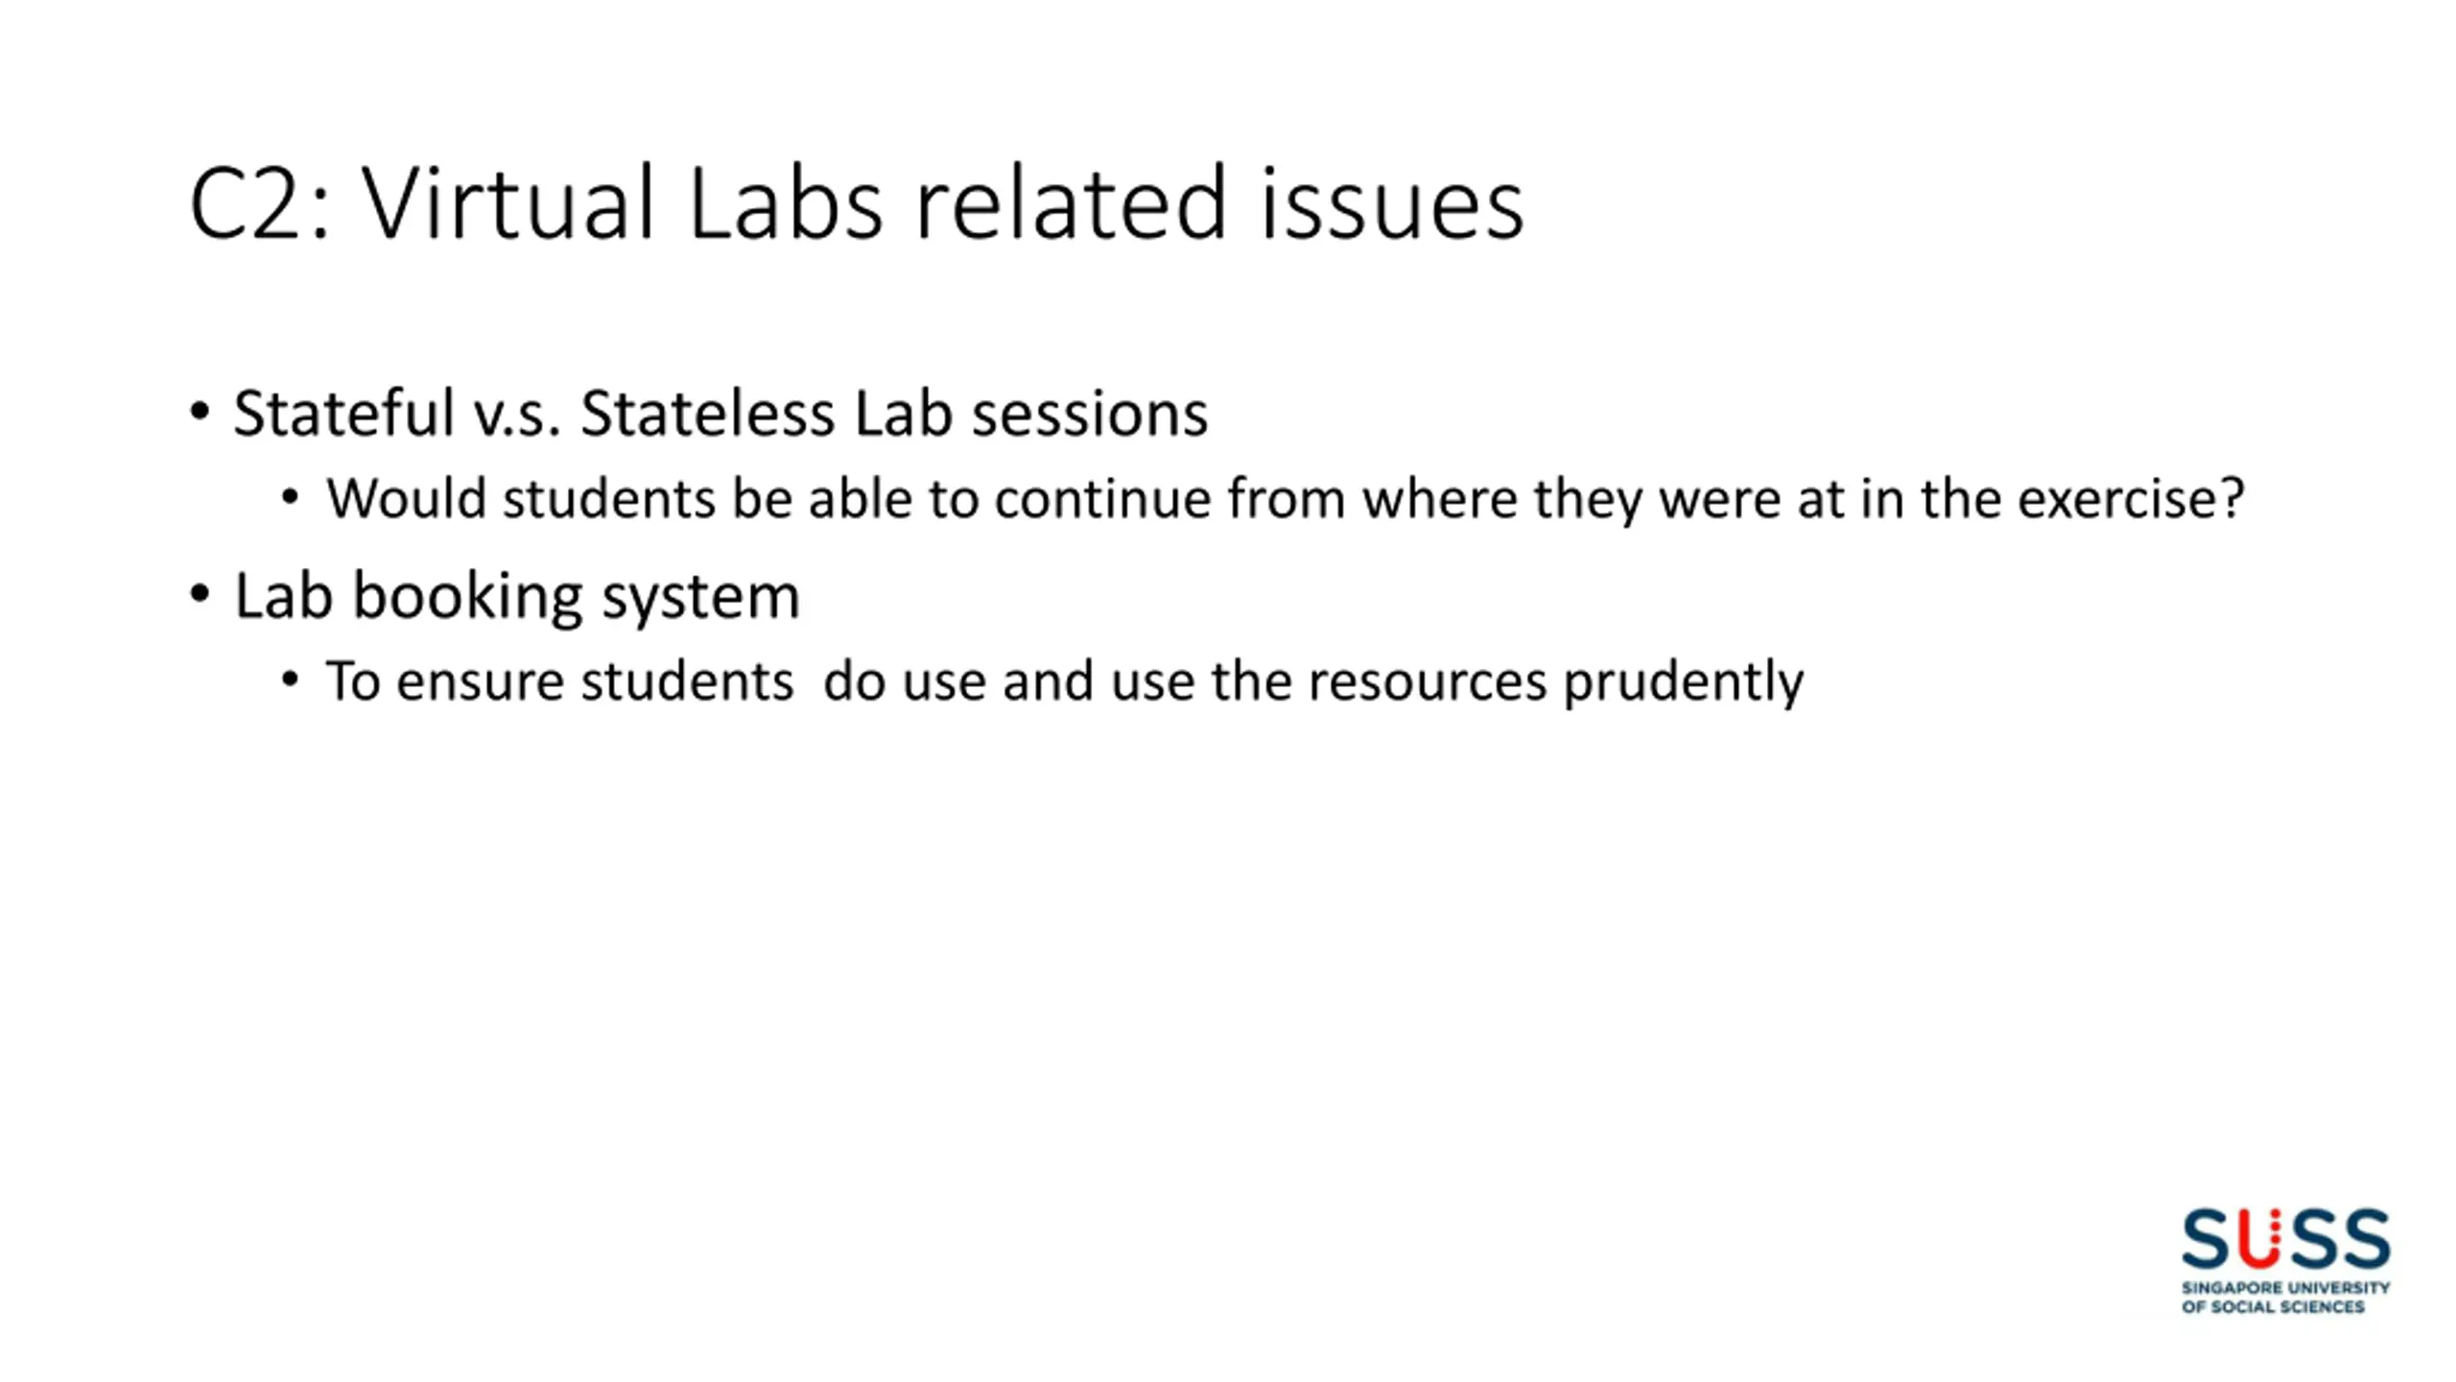The width and height of the screenshot is (2456, 1382).
Task: Click the 'C2:' prefix in the title
Action: 260,203
